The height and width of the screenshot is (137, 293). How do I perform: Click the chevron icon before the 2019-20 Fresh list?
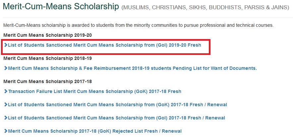[x=6, y=45]
